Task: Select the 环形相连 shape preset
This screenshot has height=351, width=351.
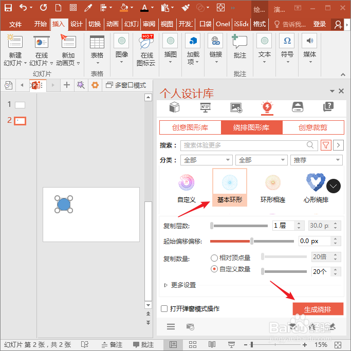Action: (x=273, y=188)
